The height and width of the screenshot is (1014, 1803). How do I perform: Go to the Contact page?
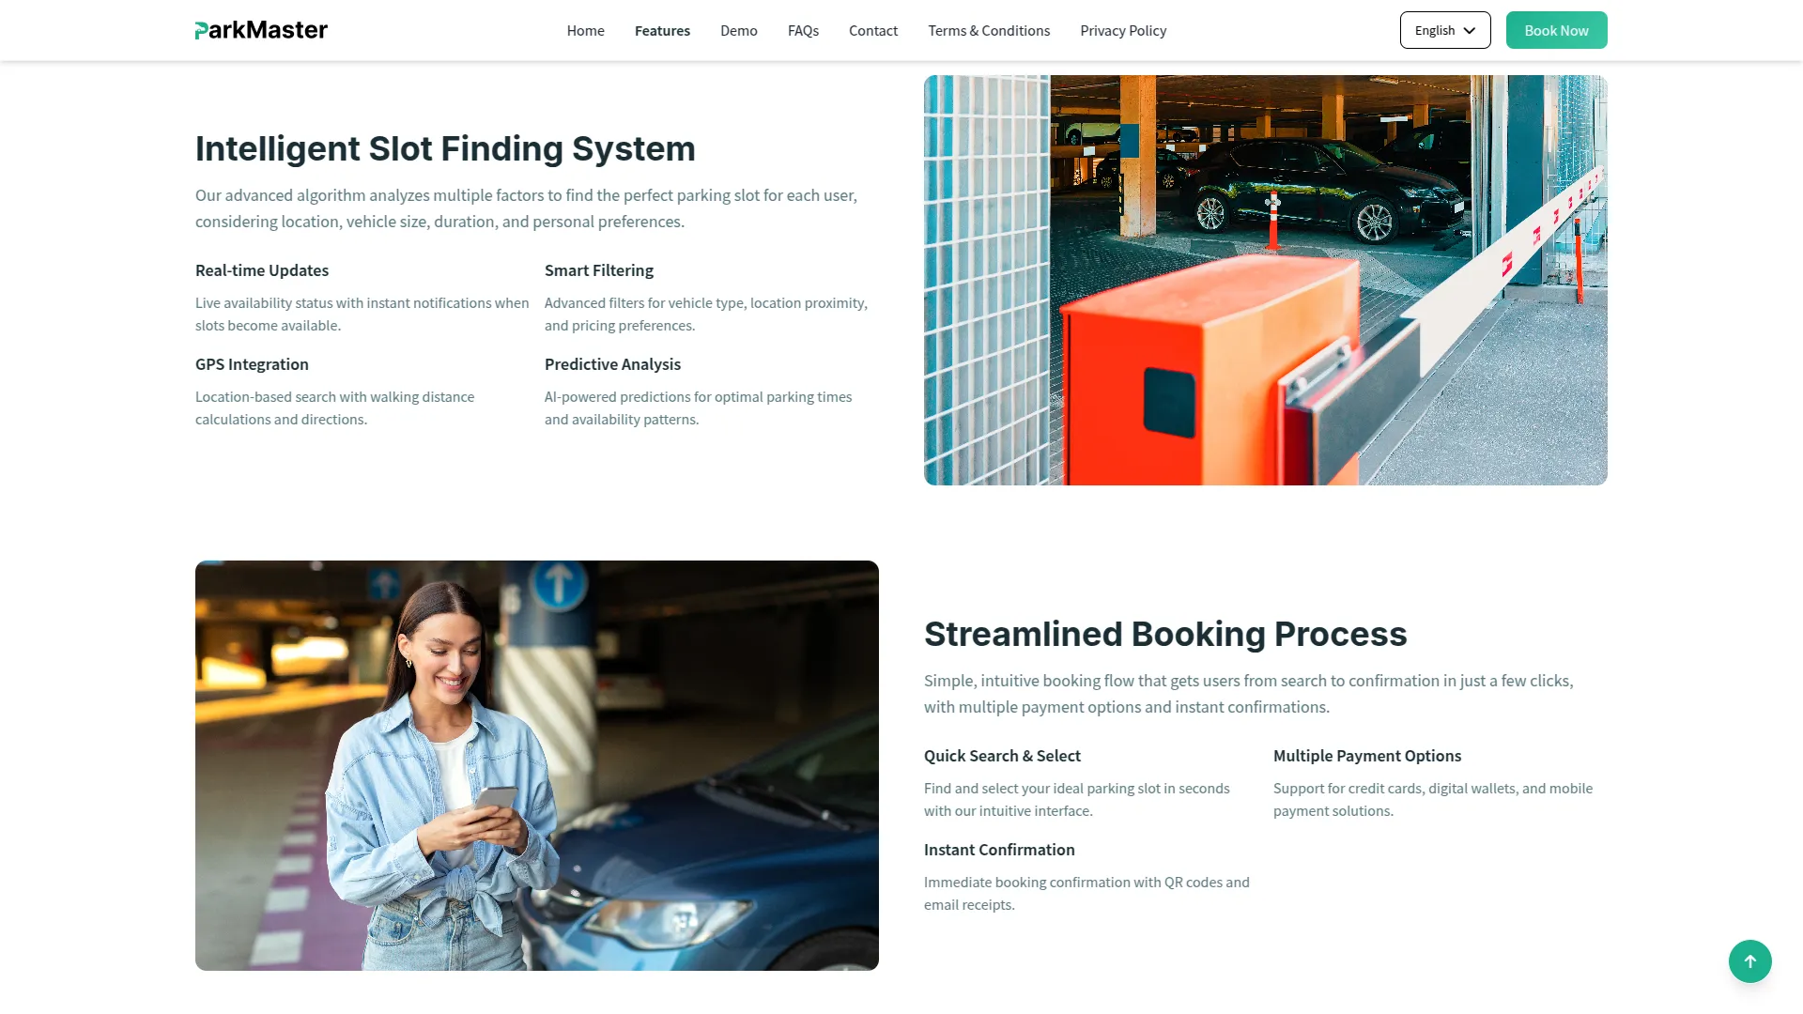point(872,30)
